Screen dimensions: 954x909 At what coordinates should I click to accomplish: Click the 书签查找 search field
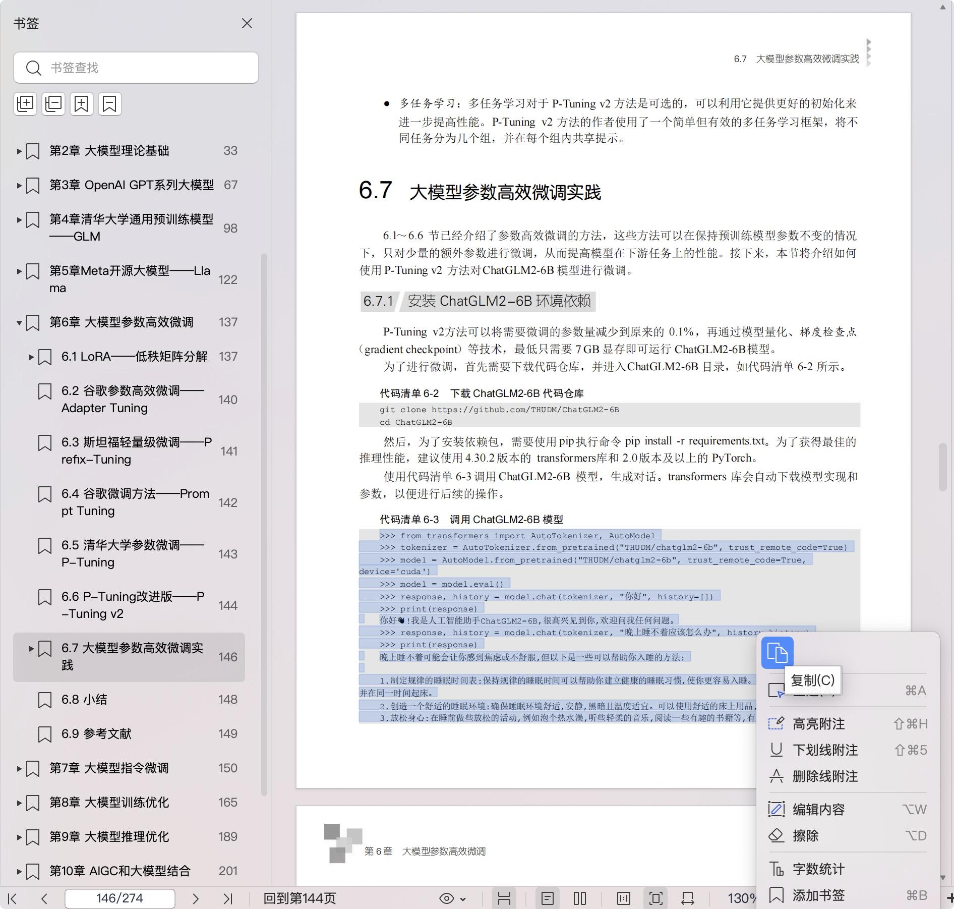pos(146,68)
